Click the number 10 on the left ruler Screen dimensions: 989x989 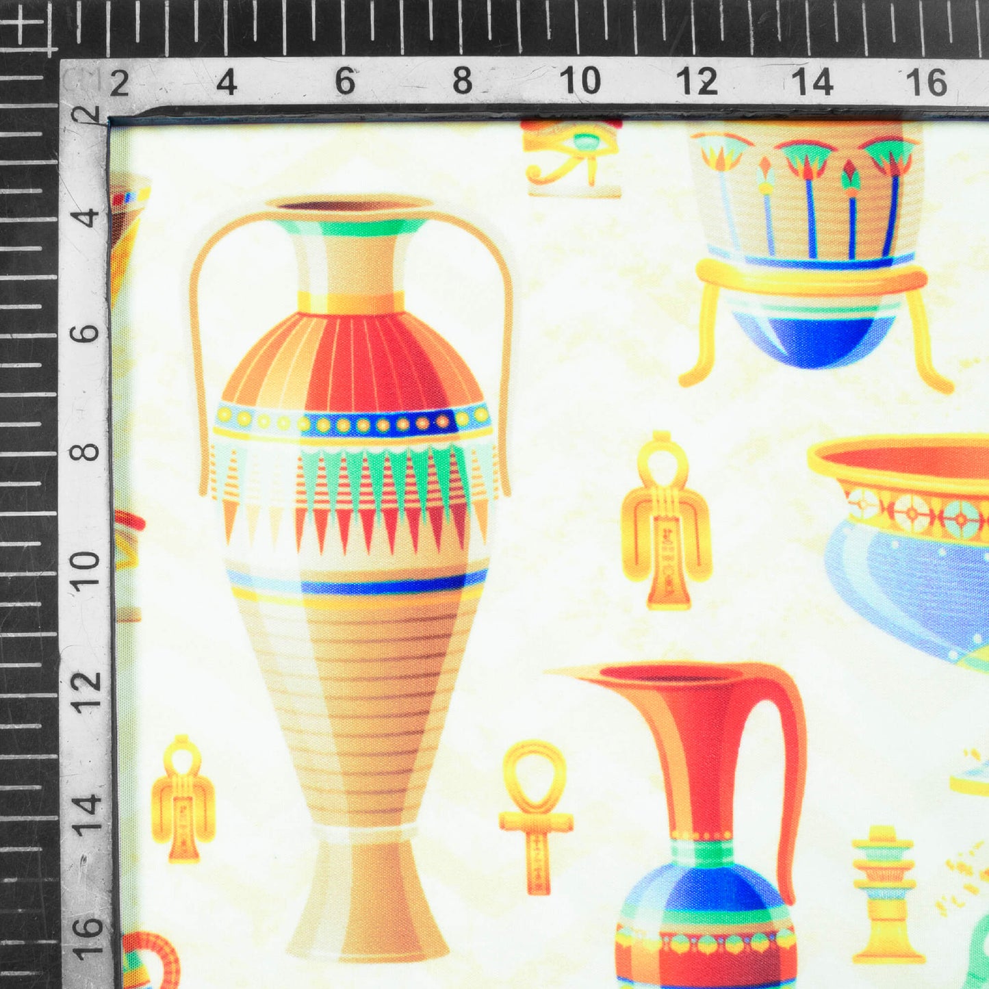(x=85, y=570)
